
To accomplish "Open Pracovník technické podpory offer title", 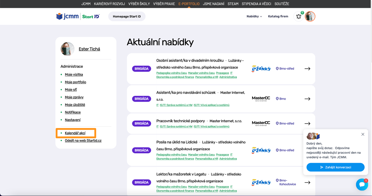I will [x=180, y=121].
